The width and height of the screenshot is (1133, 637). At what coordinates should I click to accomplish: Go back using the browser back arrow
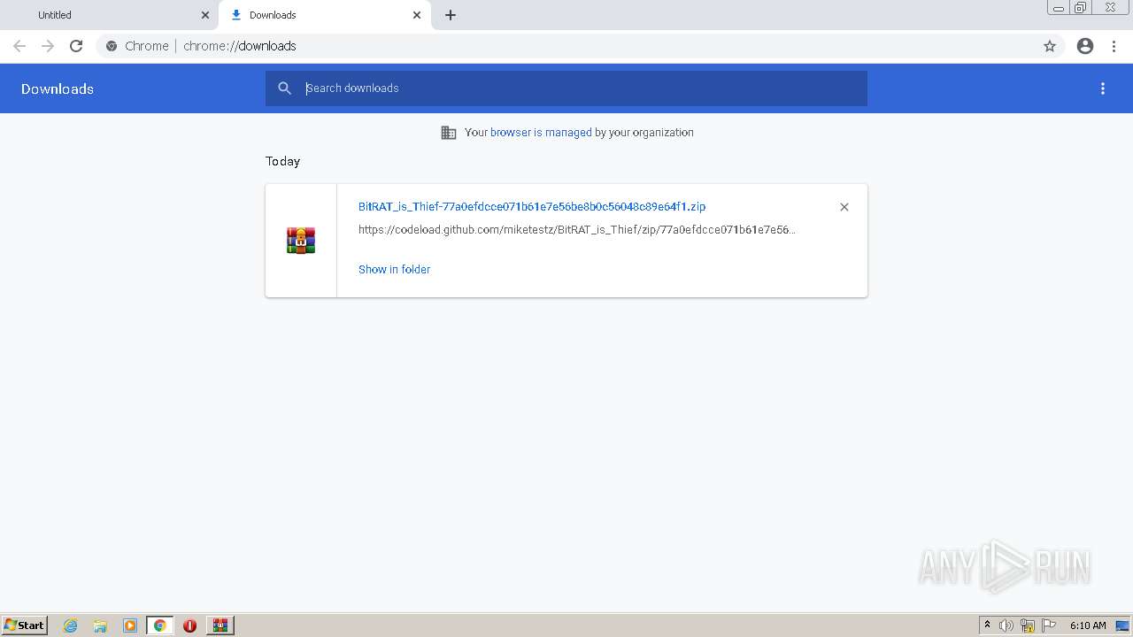[x=19, y=46]
